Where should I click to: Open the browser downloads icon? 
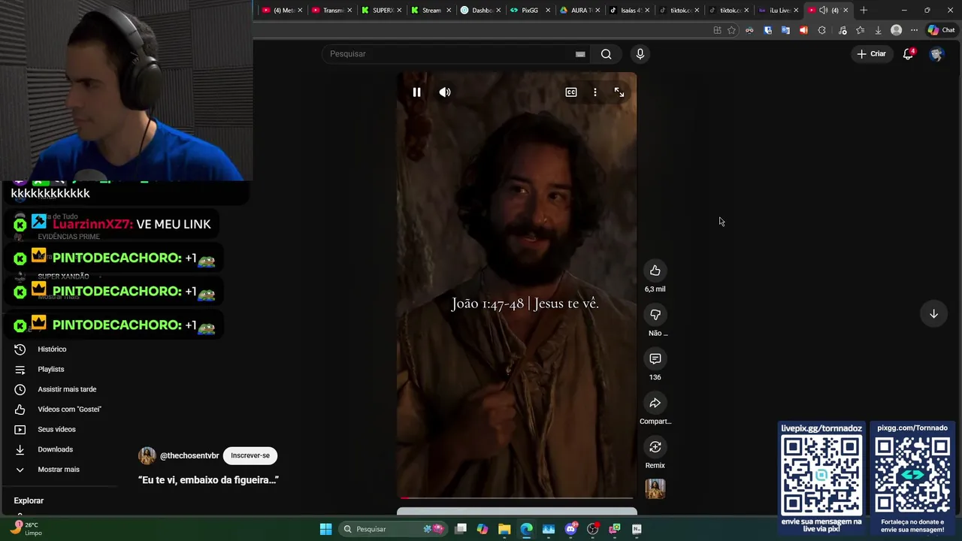pos(878,30)
